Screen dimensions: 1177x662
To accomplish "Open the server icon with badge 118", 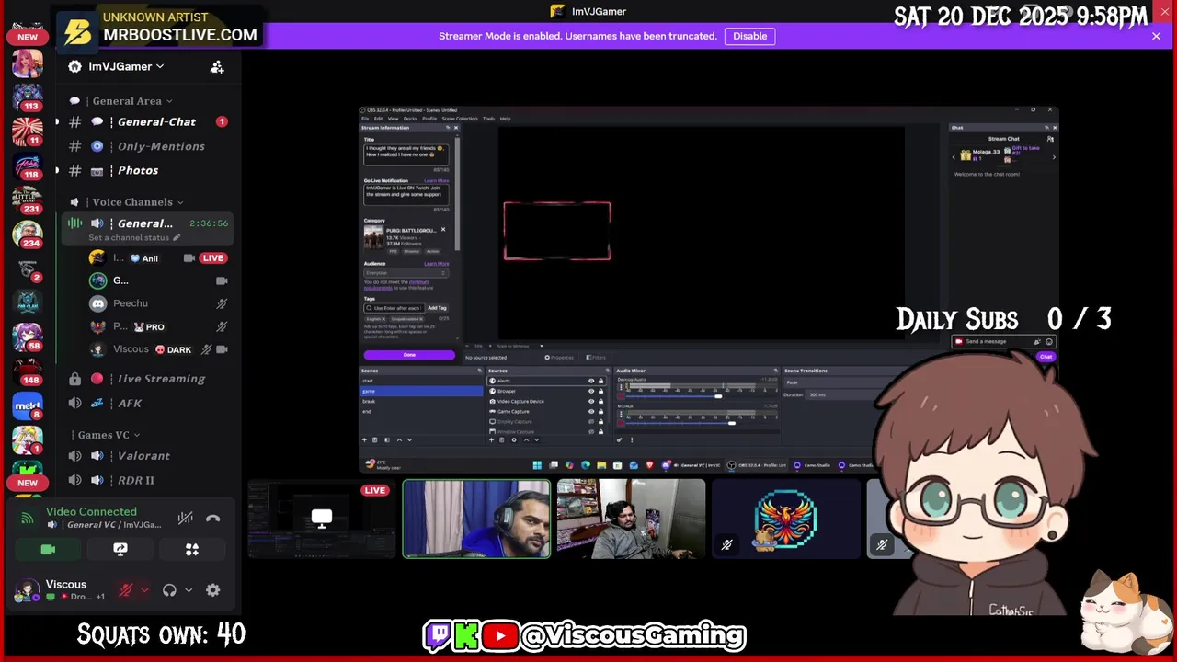I will [28, 165].
